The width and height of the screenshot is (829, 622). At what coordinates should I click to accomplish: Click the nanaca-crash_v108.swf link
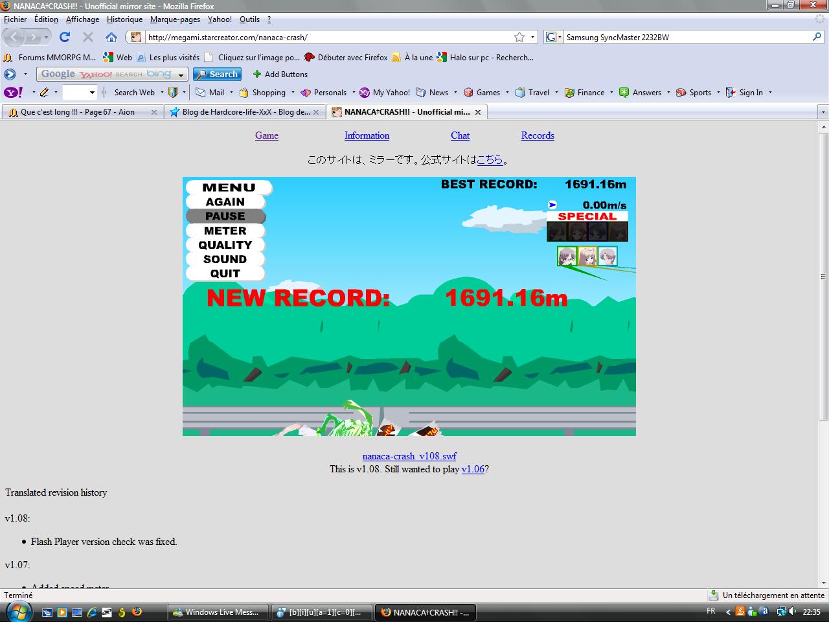[409, 456]
